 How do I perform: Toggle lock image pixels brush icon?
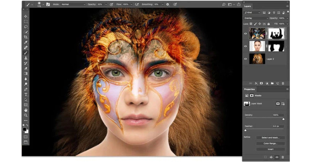(x=255, y=24)
